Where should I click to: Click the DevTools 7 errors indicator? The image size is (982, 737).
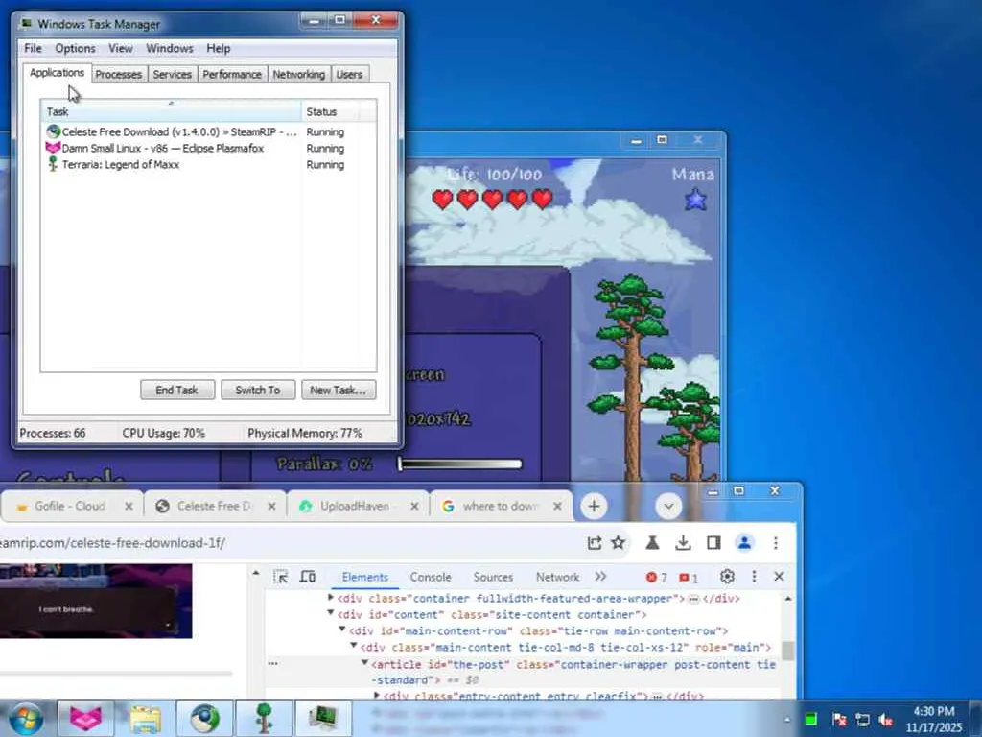click(656, 577)
